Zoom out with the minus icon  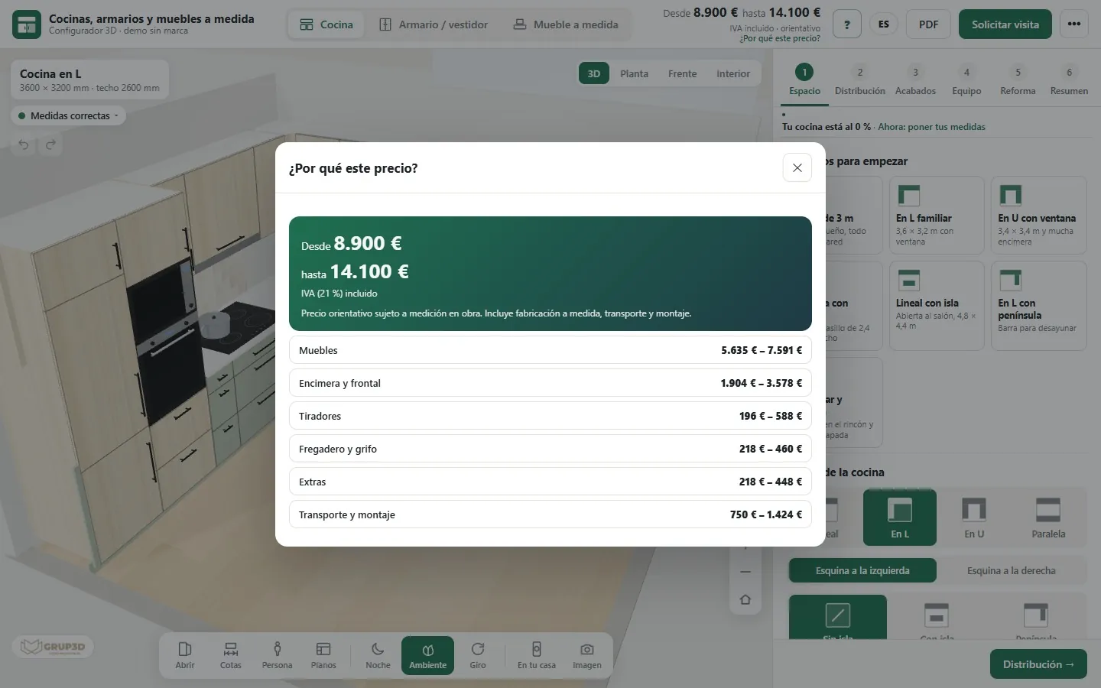745,572
